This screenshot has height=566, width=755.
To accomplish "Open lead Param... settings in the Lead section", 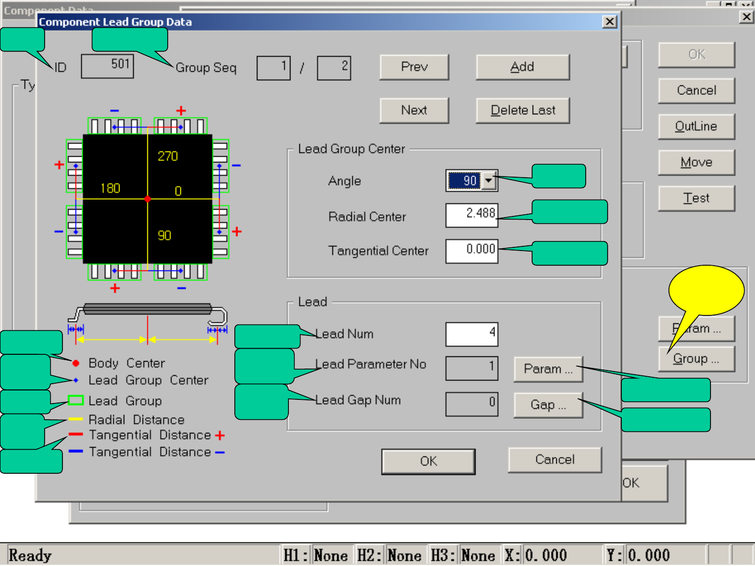I will coord(548,369).
